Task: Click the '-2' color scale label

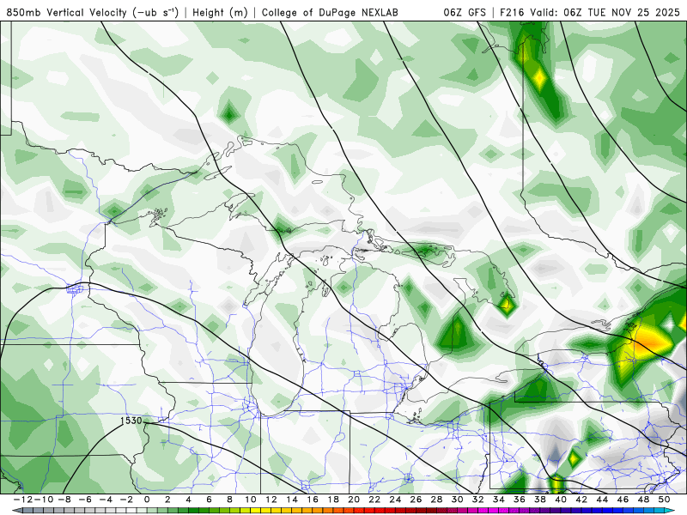Action: point(127,500)
